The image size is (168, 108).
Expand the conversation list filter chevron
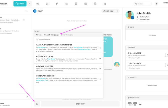click(x=26, y=11)
